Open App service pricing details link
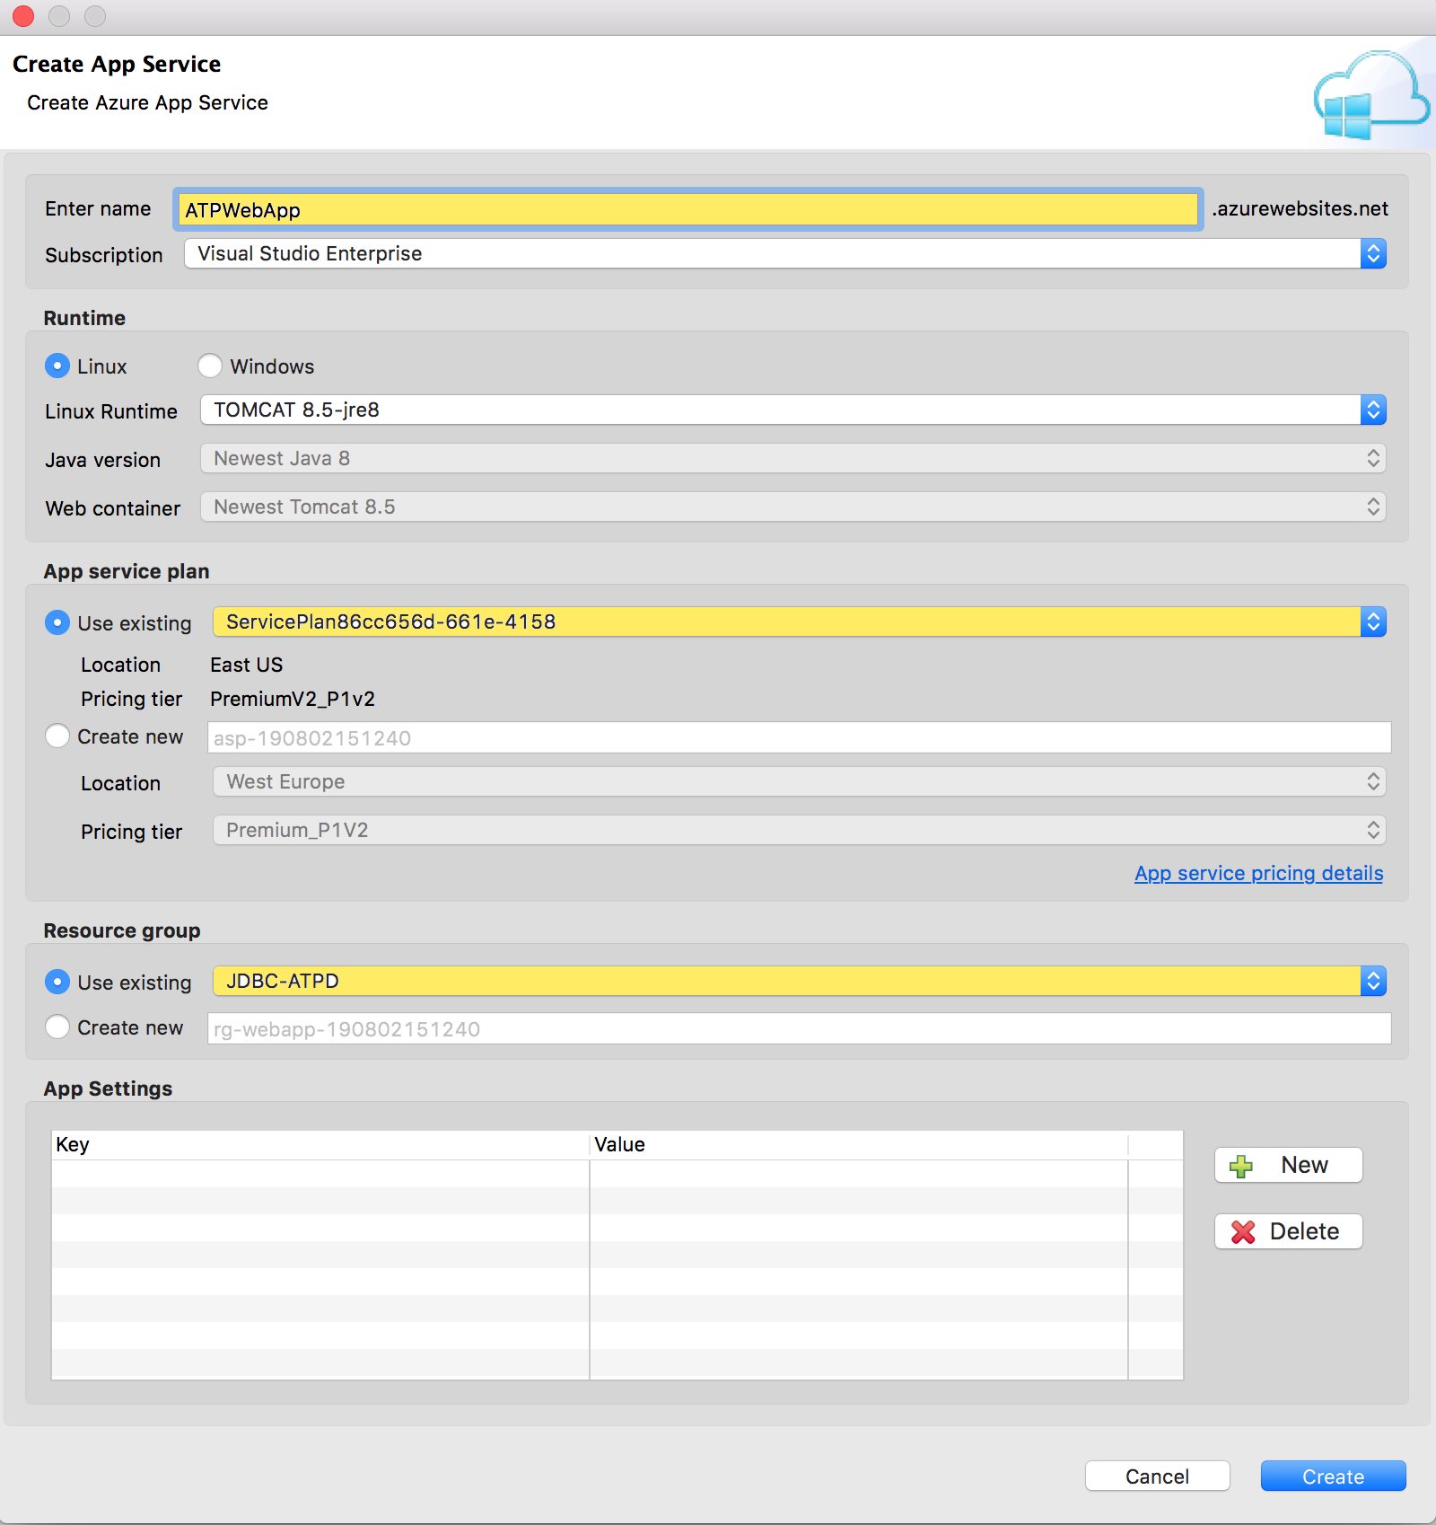Image resolution: width=1436 pixels, height=1525 pixels. tap(1258, 873)
